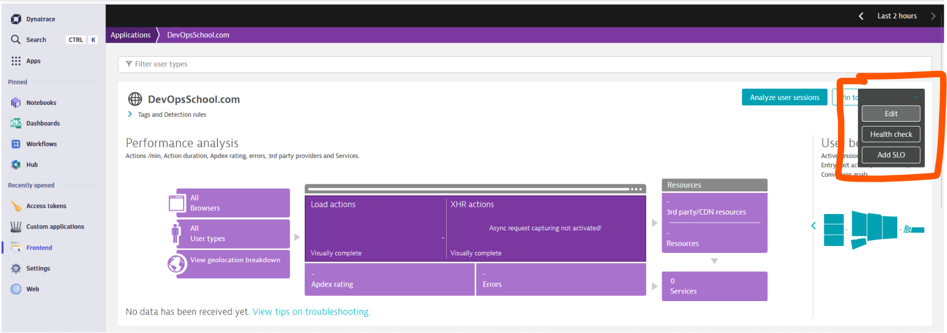
Task: Click the browser window icon beside All Browsers
Action: (177, 203)
